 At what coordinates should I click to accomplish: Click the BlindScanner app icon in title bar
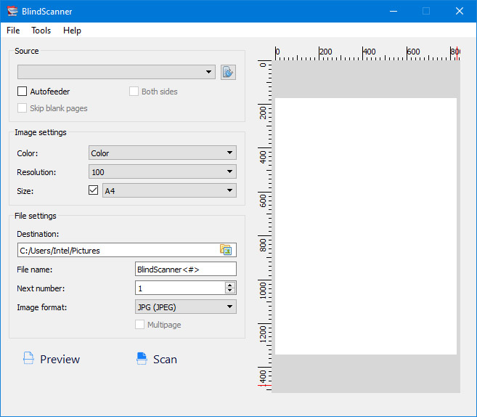12,11
